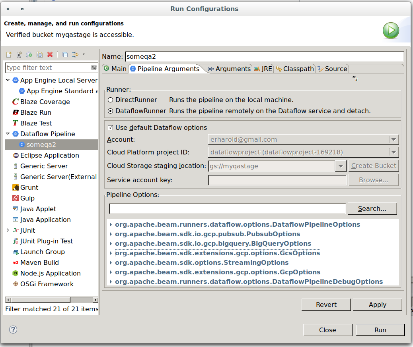
Task: Expand the DataflowPipelineOptions tree entry
Action: click(x=111, y=224)
